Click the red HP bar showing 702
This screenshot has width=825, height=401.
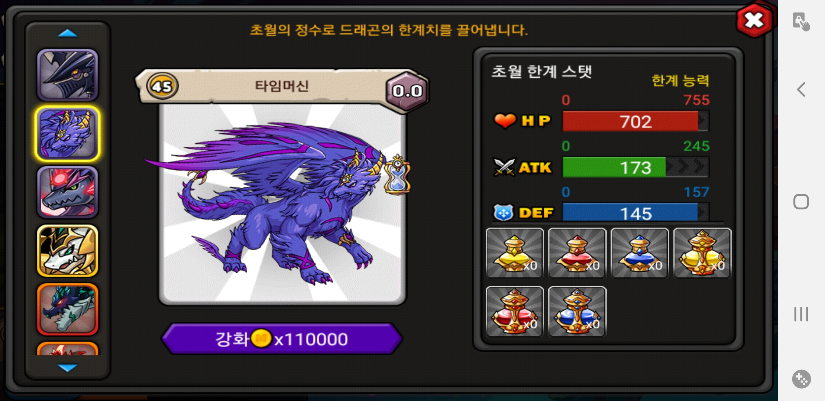(x=635, y=121)
